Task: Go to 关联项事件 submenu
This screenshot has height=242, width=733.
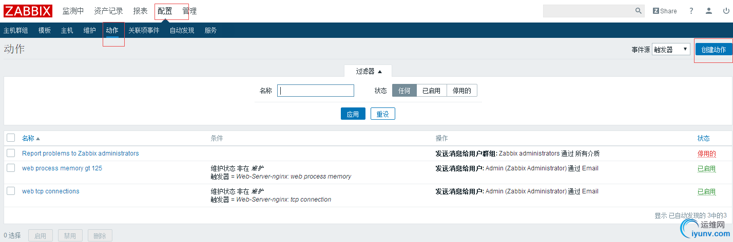Action: click(x=144, y=30)
